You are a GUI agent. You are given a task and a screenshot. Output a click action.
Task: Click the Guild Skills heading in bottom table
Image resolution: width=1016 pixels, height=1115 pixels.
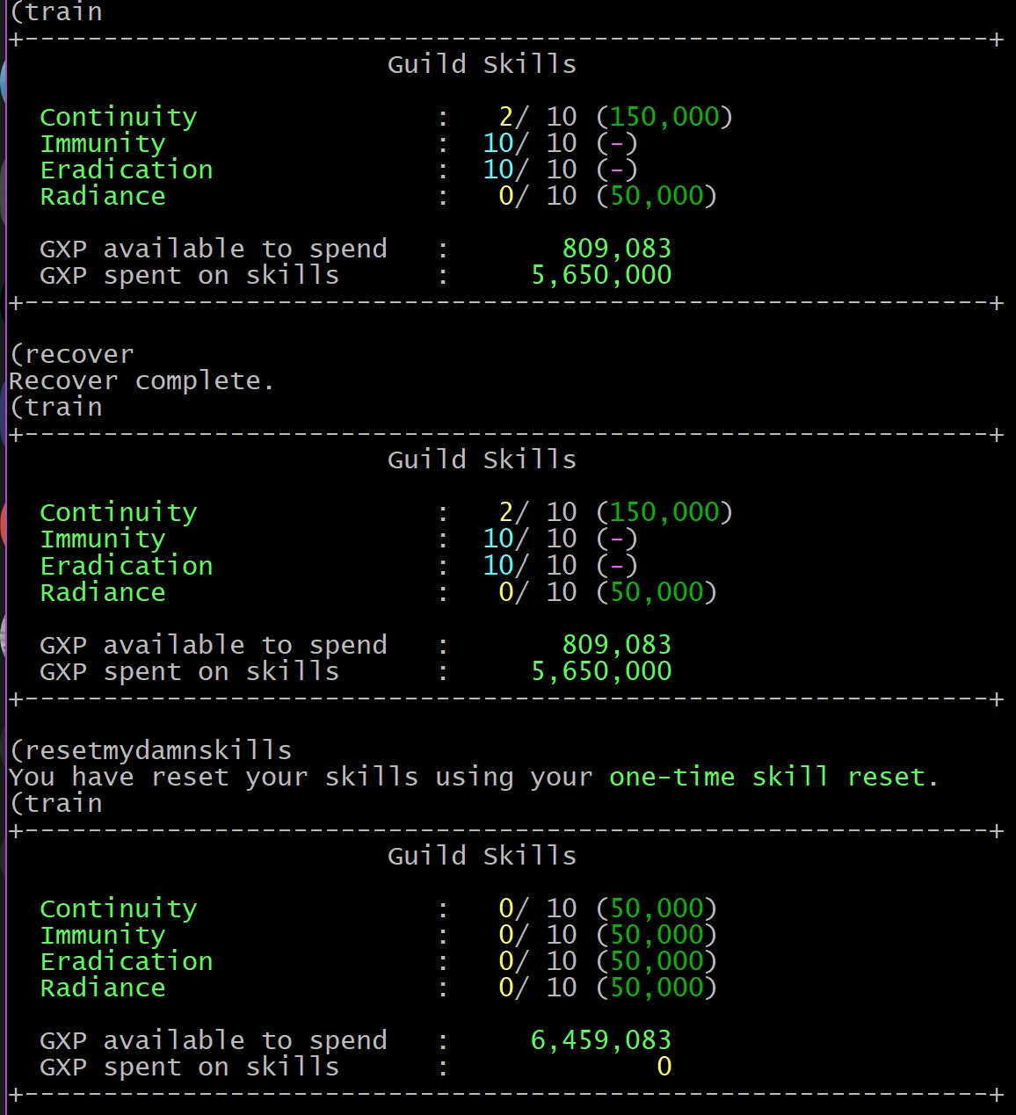click(482, 856)
